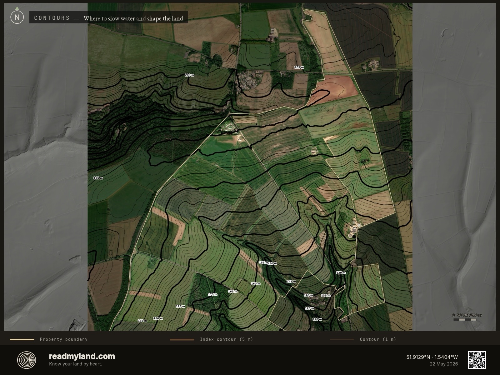The image size is (500, 375).
Task: Click the QR code in footer
Action: (477, 360)
